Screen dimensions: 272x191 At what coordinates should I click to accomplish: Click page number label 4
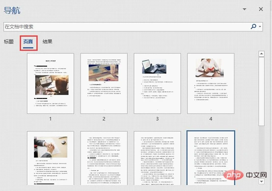click(211, 119)
